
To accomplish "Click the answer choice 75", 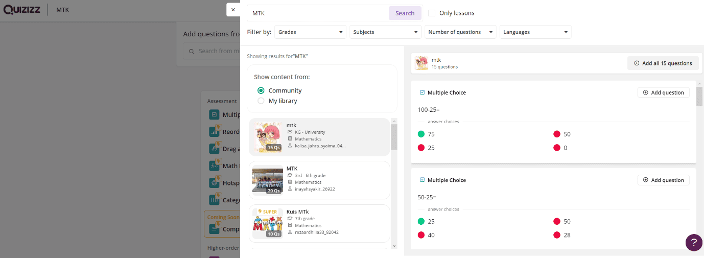I will [x=431, y=134].
